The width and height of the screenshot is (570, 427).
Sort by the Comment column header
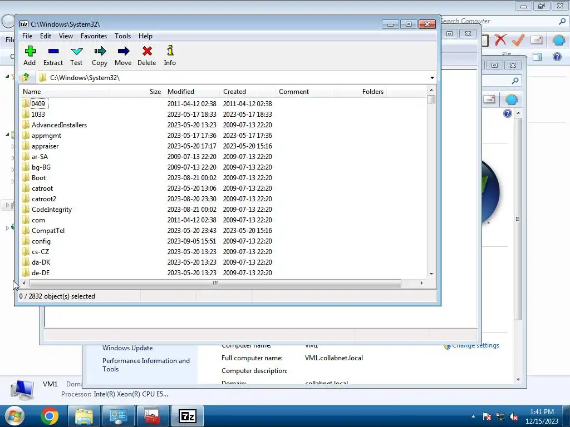303,92
